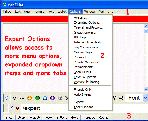Toggle Expert mode menu item
The image size is (148, 121).
point(91,102)
